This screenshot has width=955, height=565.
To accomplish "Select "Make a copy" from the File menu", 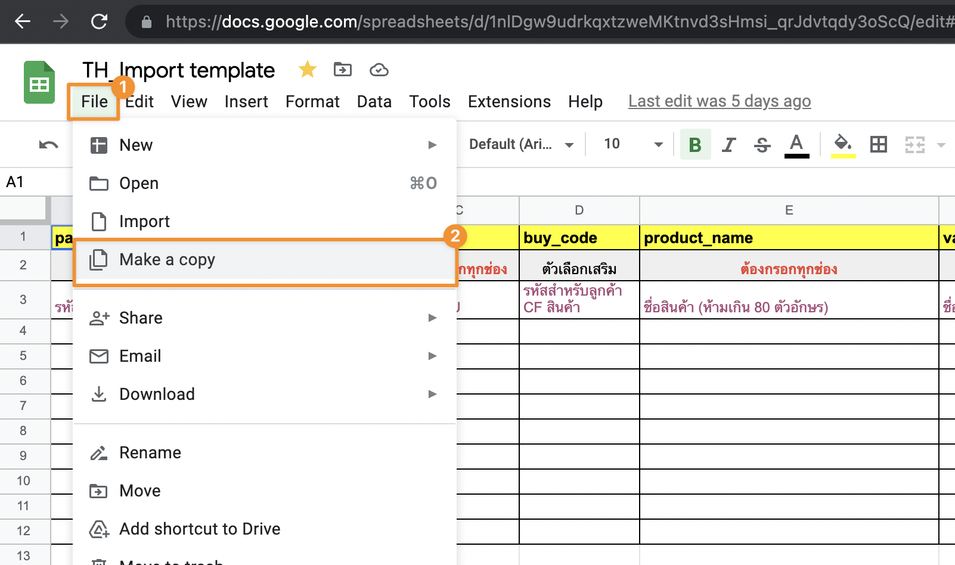I will (x=168, y=260).
